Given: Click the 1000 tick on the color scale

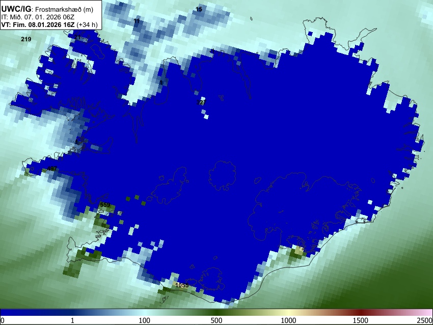Looking at the screenshot, I should [x=288, y=320].
